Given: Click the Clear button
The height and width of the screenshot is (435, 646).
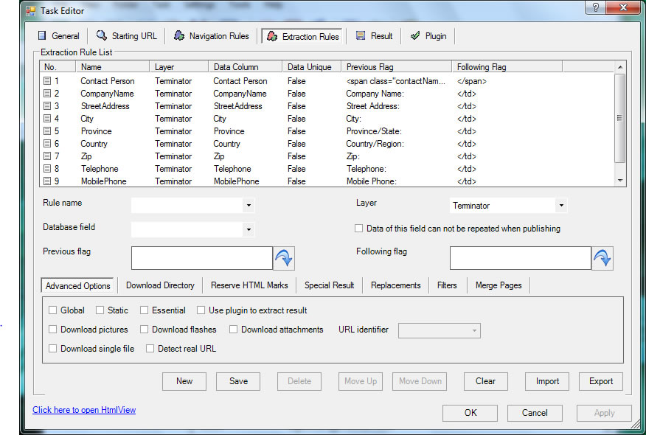Looking at the screenshot, I should (x=486, y=381).
